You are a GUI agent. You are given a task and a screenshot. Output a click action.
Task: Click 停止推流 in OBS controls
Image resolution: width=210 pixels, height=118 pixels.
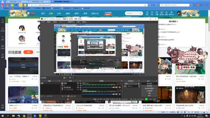click(149, 84)
